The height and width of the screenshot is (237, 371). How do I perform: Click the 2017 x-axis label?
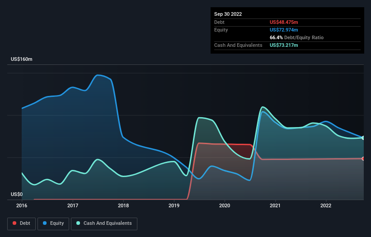73,205
